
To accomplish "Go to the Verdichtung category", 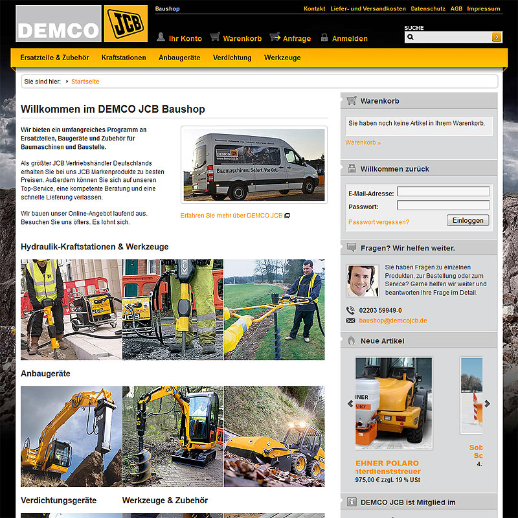I will (x=232, y=58).
